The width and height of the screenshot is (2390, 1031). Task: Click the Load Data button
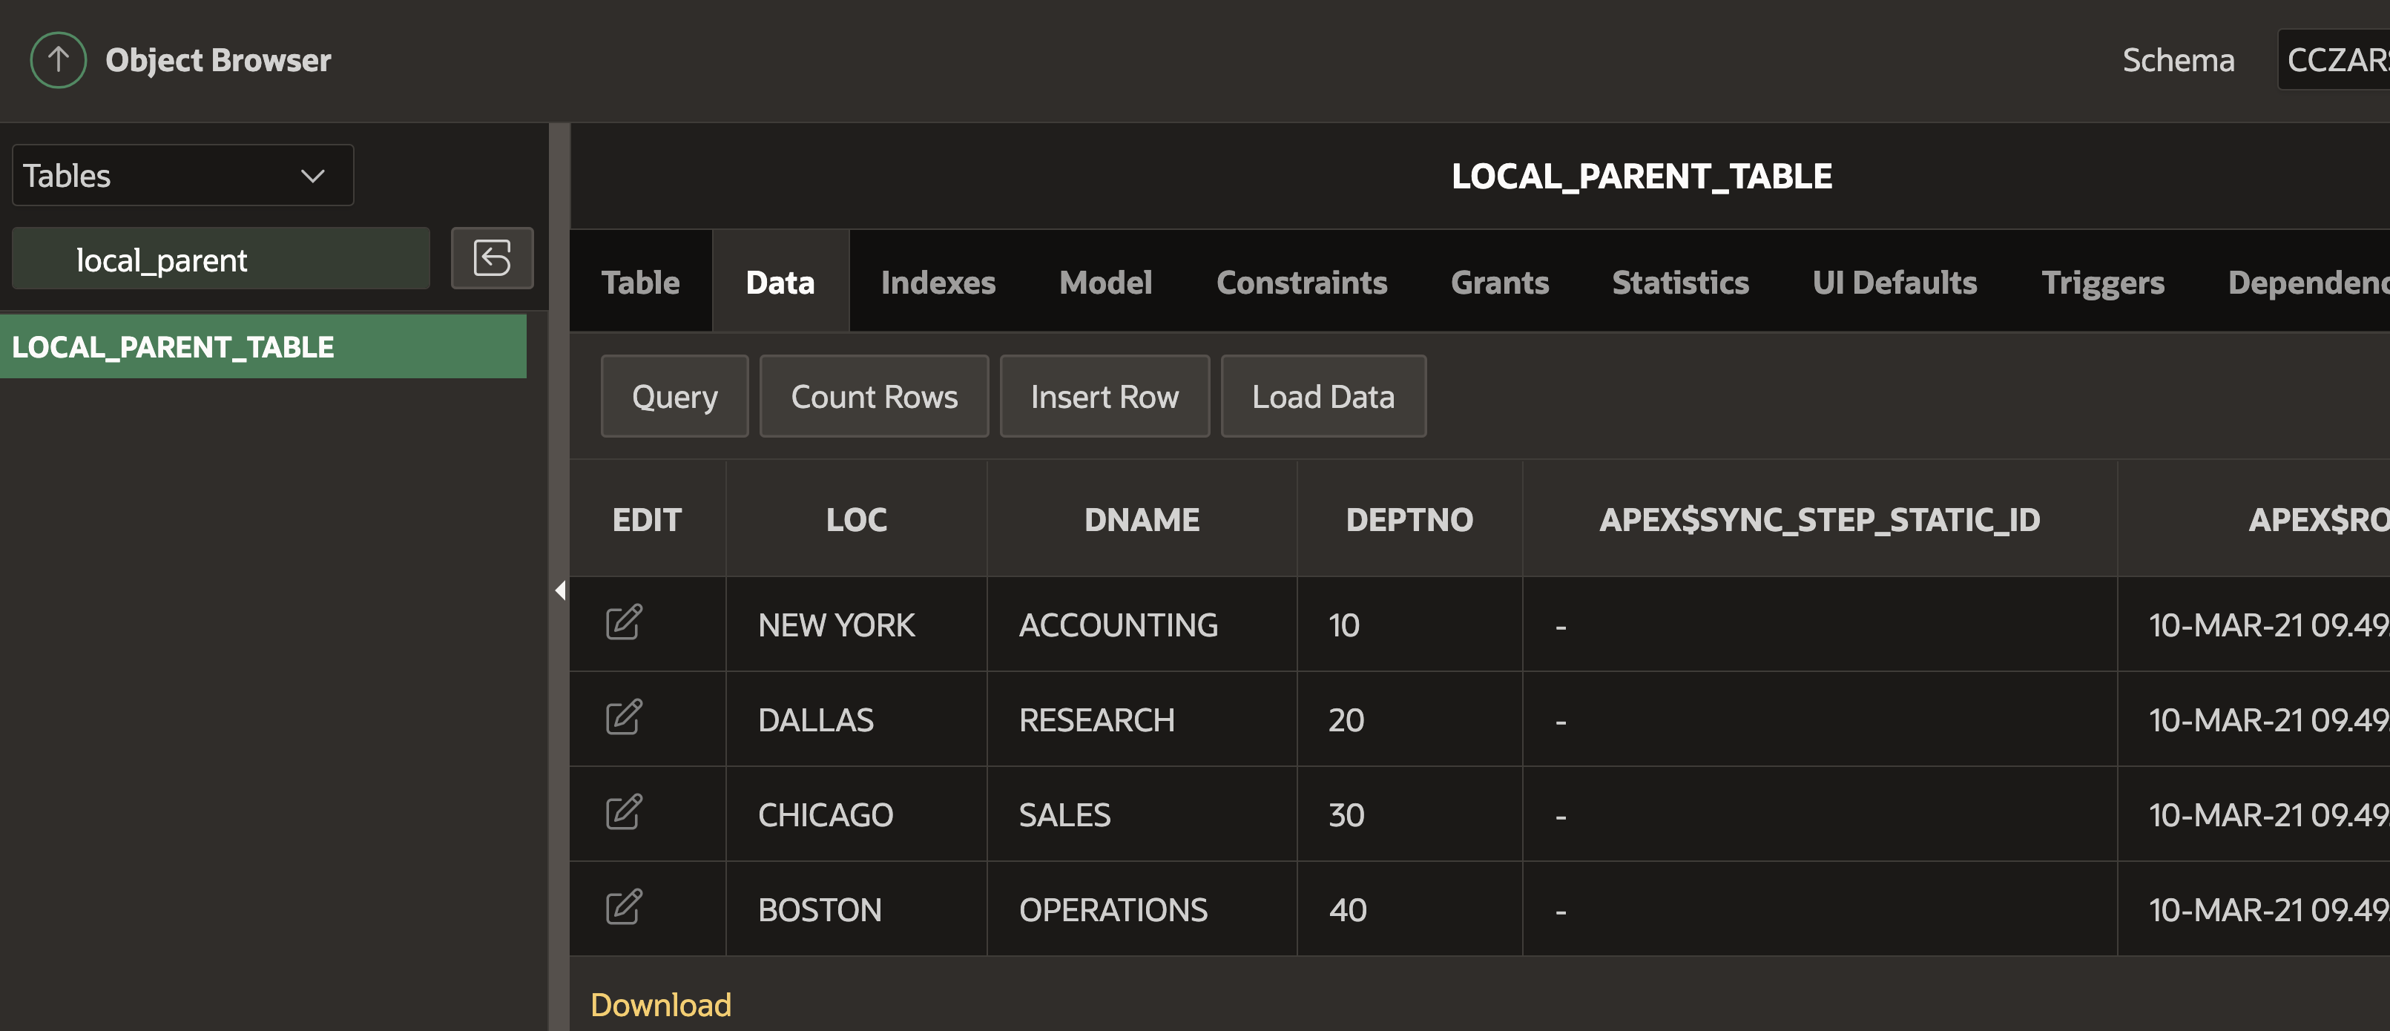tap(1323, 396)
